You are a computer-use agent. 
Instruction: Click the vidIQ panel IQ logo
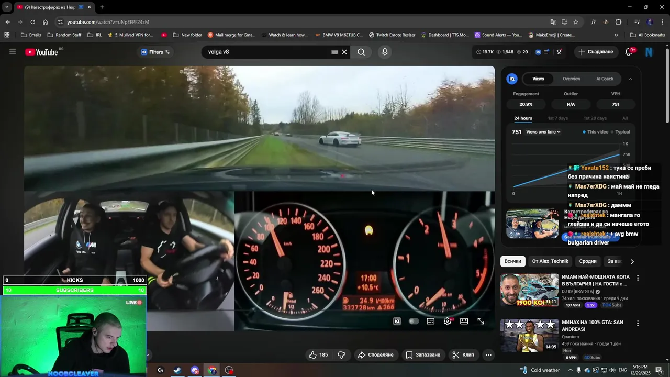(x=512, y=79)
